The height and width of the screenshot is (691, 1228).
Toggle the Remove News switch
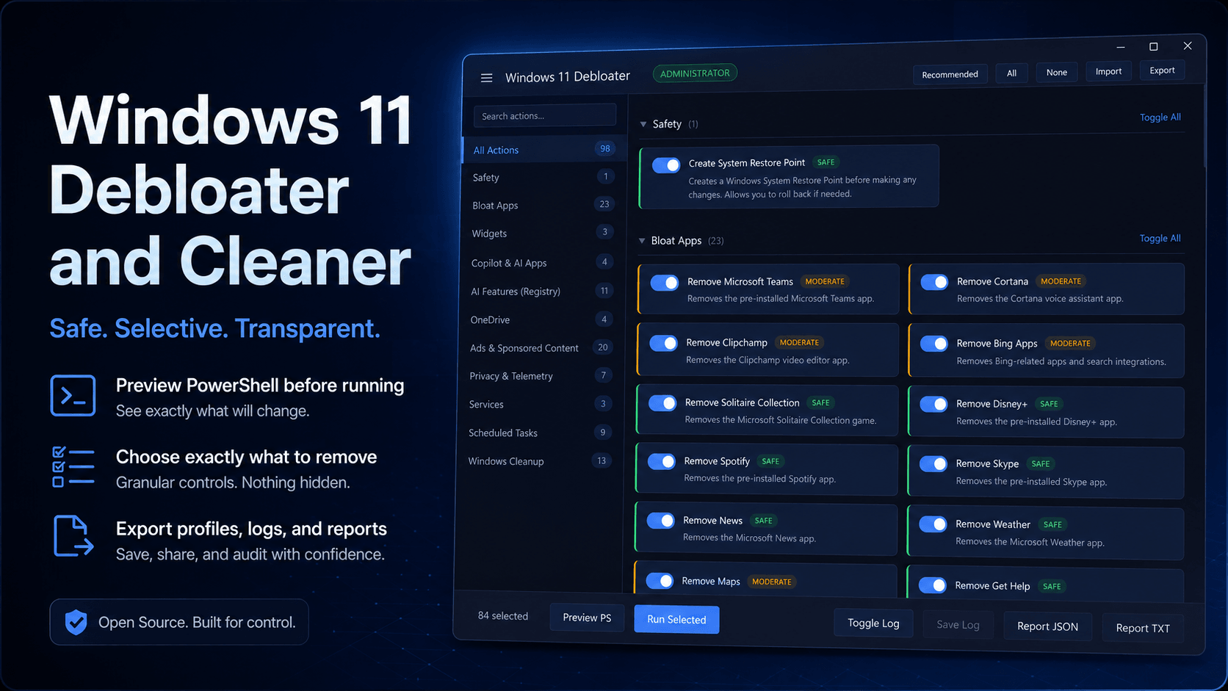661,521
